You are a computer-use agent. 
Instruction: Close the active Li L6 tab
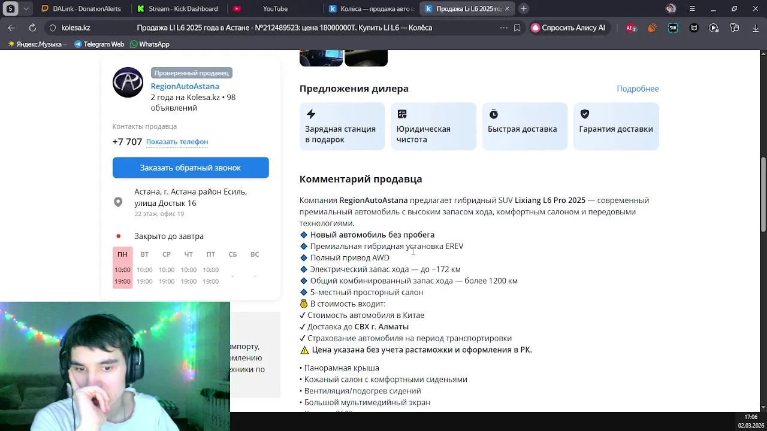(x=507, y=8)
